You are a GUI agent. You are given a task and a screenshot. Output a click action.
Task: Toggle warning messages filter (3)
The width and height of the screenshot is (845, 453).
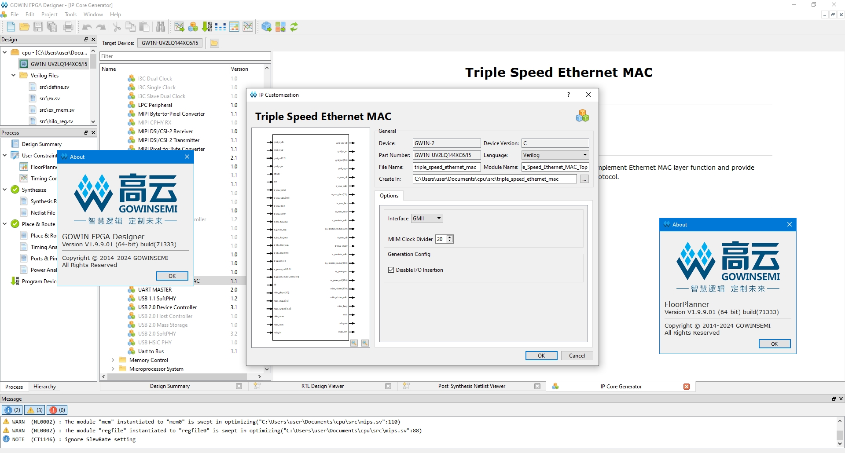pos(35,410)
